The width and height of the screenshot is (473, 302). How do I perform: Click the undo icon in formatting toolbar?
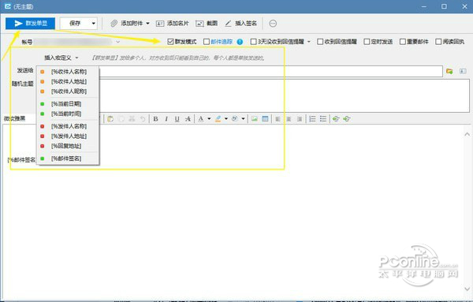[143, 119]
